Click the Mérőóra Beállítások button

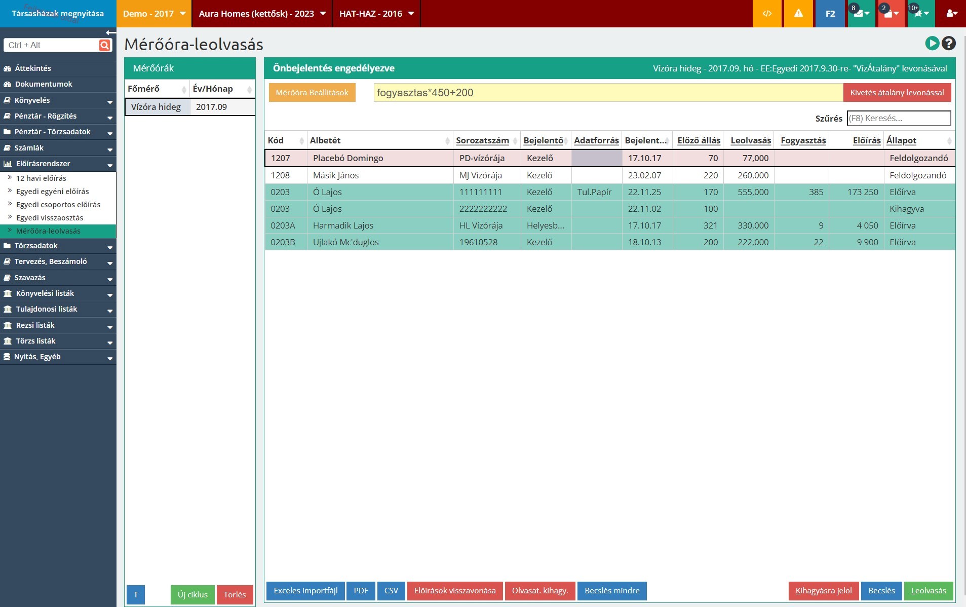point(312,93)
